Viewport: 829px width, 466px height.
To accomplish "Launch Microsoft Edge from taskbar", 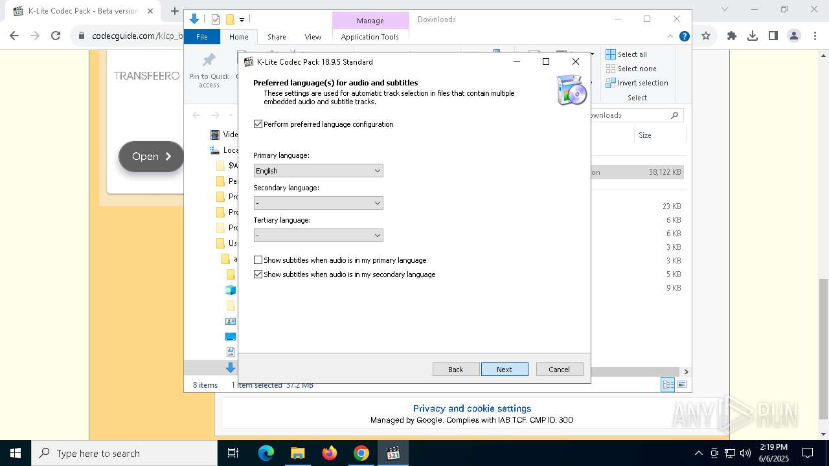I will click(266, 453).
